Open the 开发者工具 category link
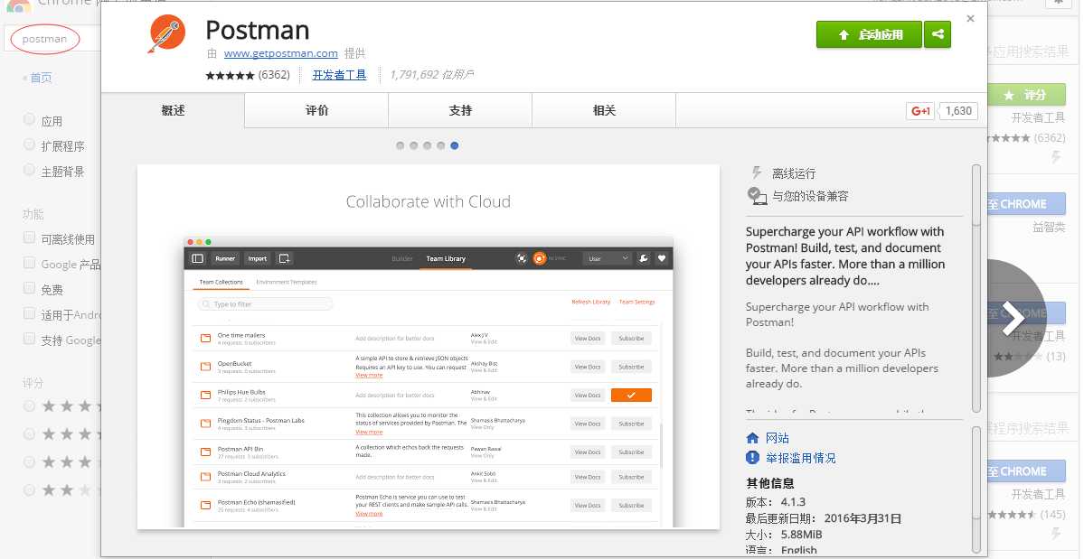Image resolution: width=1084 pixels, height=559 pixels. (x=339, y=75)
